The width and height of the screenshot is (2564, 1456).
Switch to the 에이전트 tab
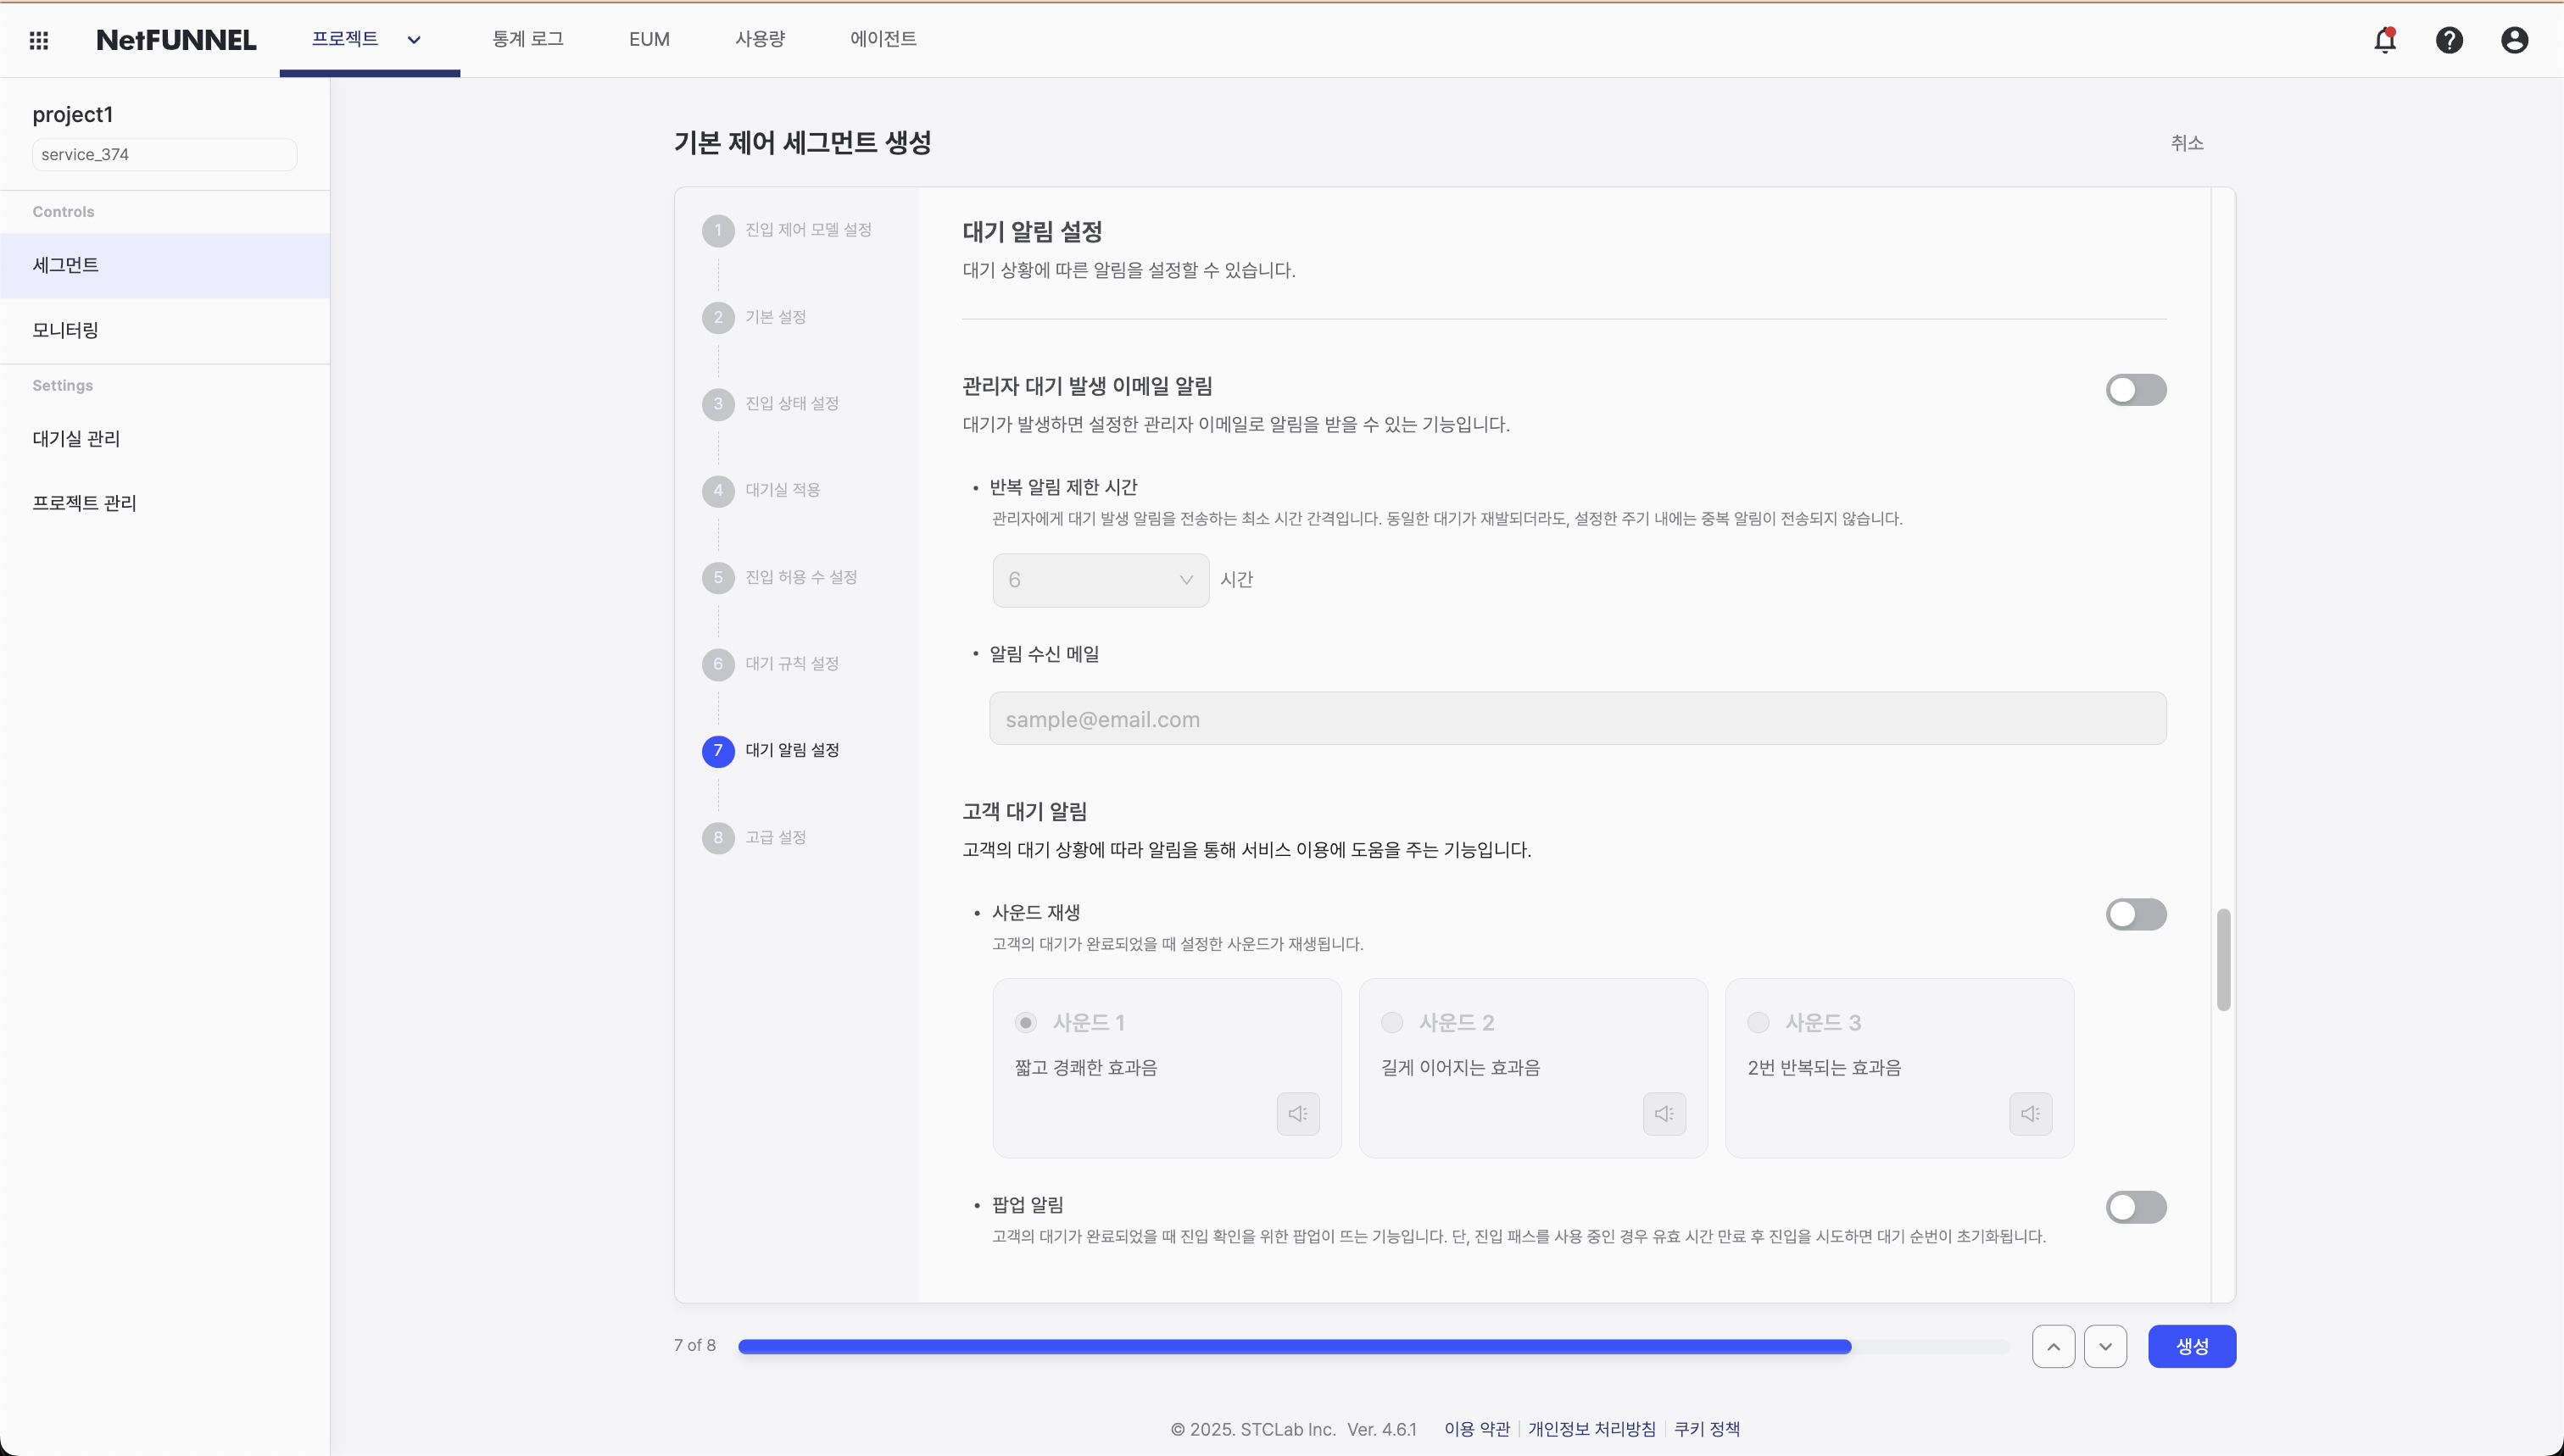[x=881, y=39]
